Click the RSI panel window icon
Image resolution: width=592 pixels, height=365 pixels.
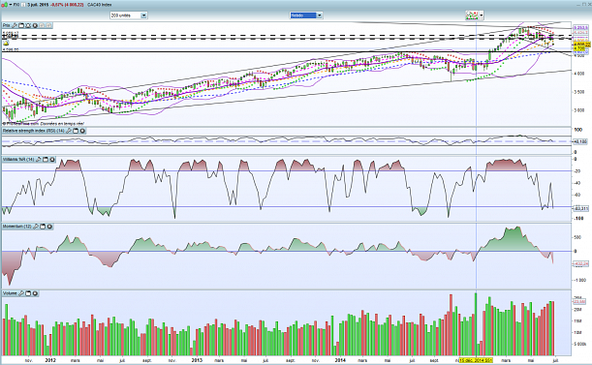pyautogui.click(x=76, y=131)
